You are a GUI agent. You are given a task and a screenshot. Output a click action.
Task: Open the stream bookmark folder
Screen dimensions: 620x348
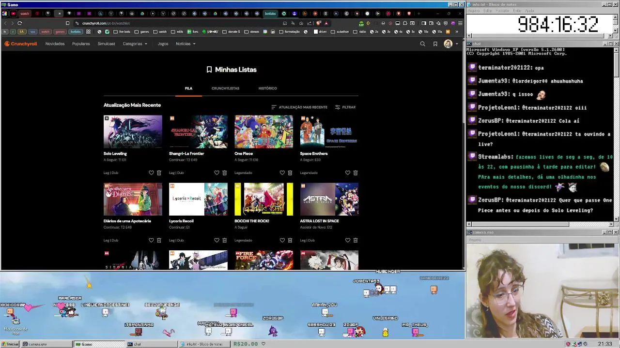pos(252,32)
